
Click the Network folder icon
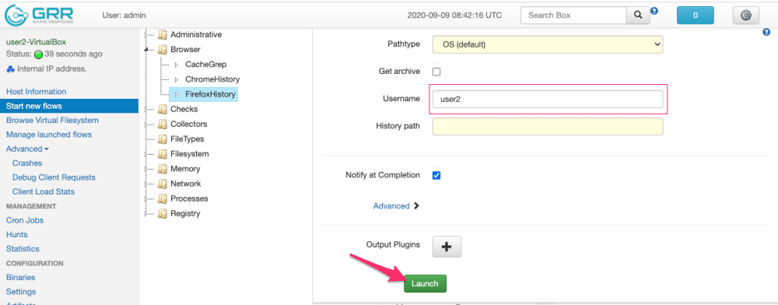click(163, 184)
